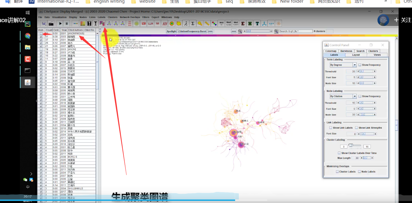Click the red triple-slash toolbar icon
Viewport: 412px width, 203px height.
165,23
